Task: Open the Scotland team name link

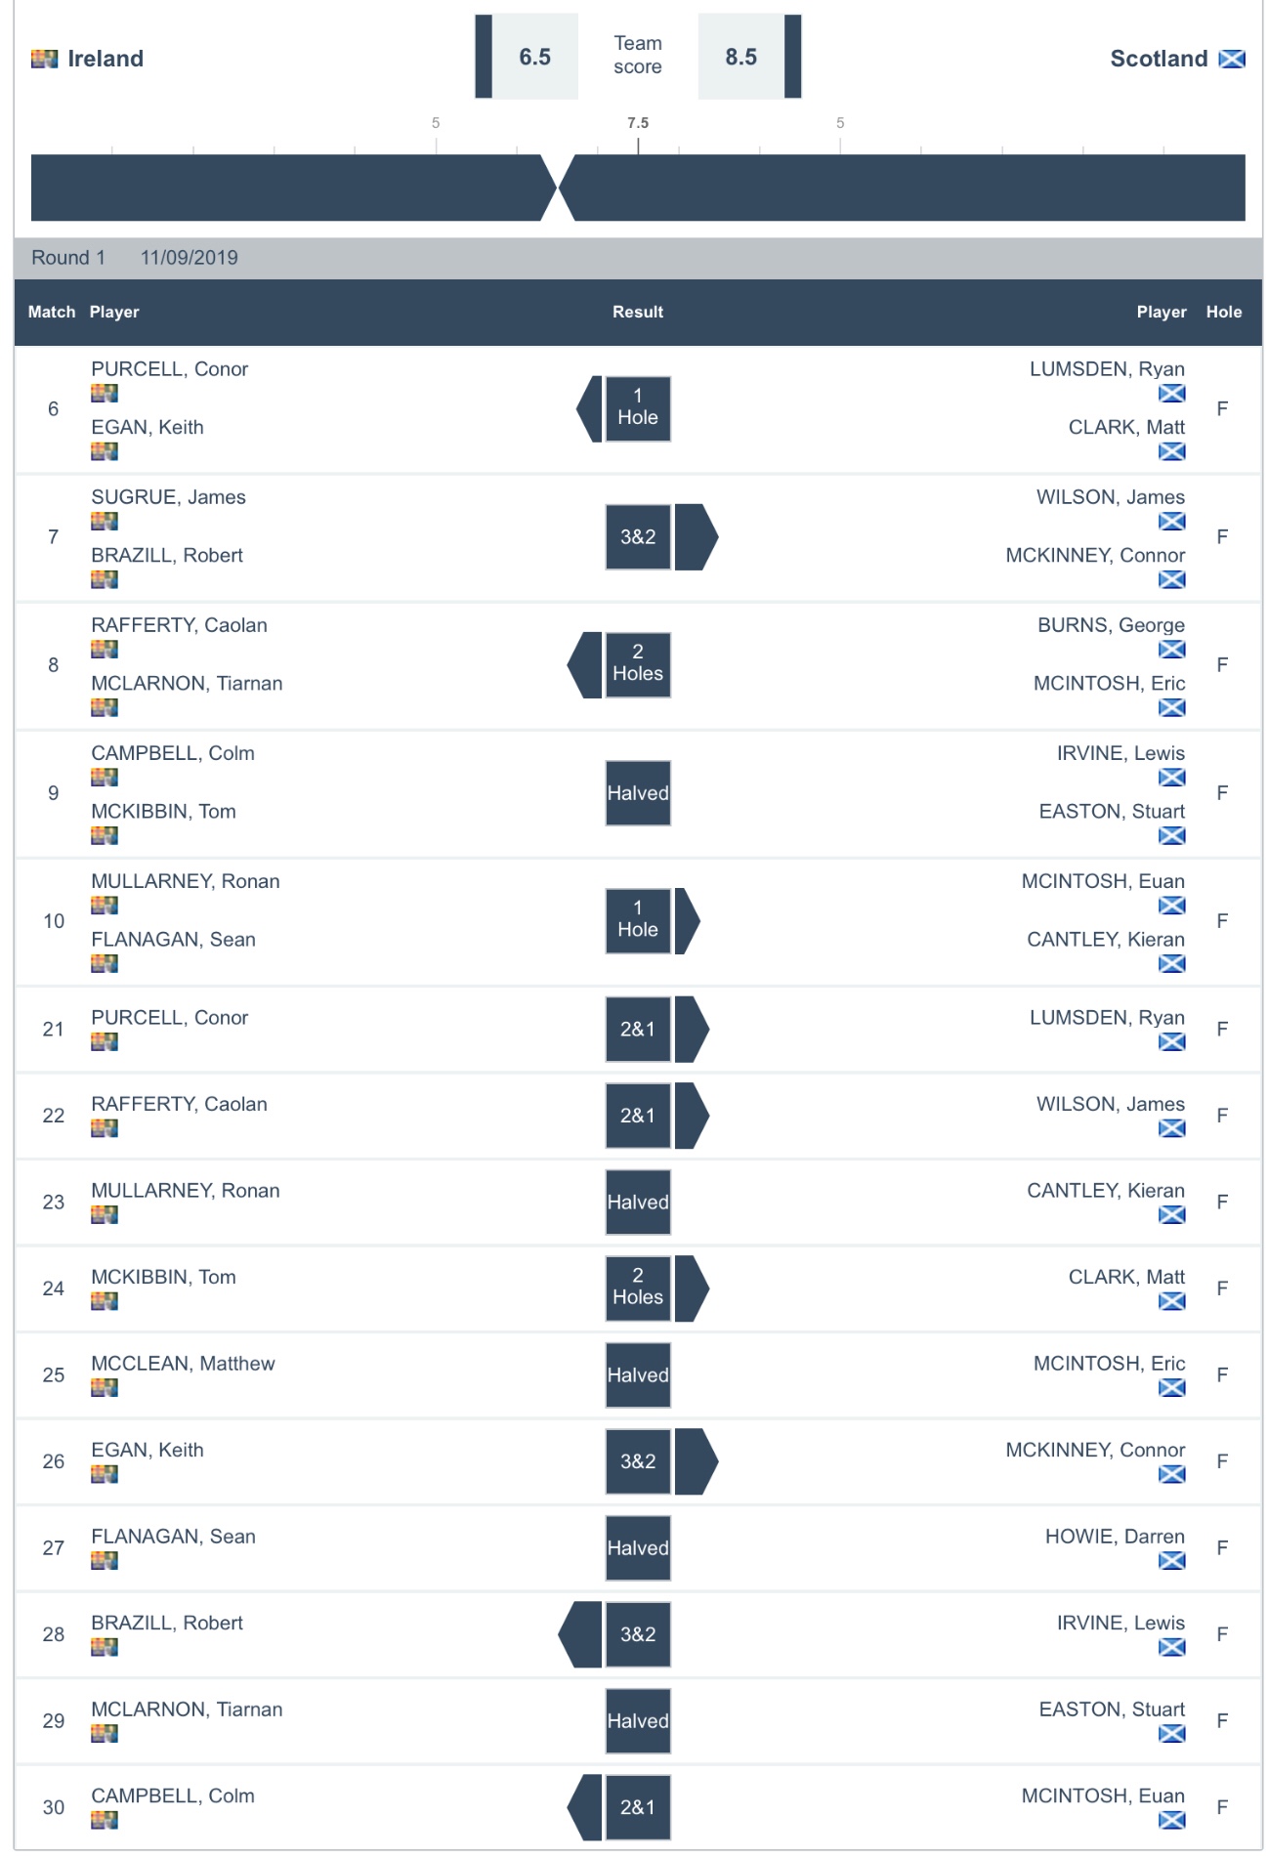Action: (1159, 59)
